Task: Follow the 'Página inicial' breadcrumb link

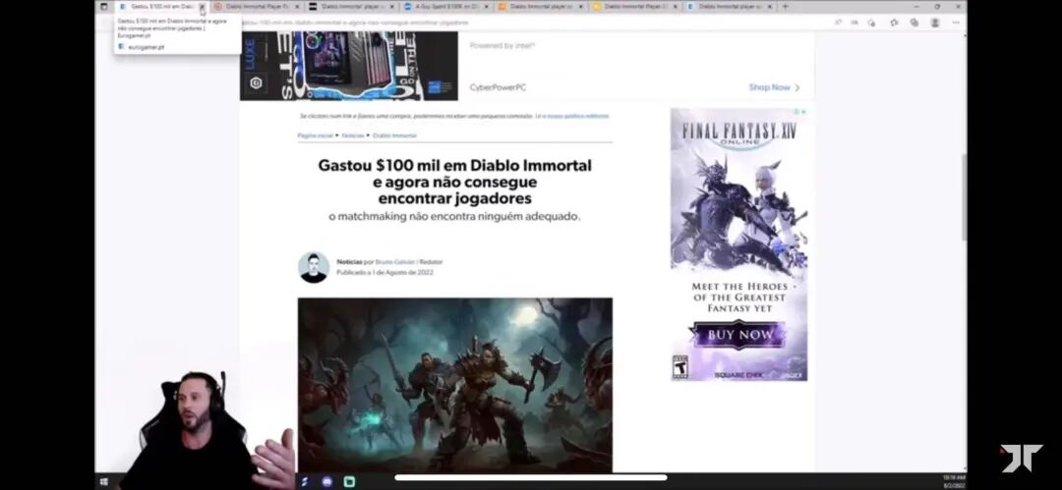Action: click(315, 136)
